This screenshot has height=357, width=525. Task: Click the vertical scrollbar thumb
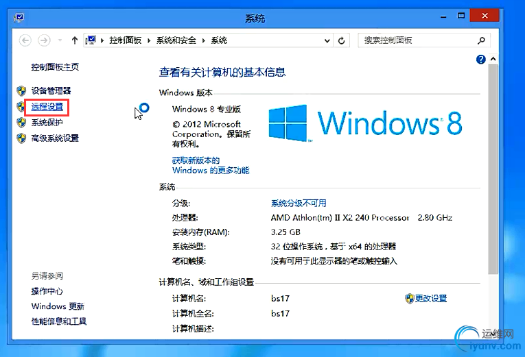493,169
